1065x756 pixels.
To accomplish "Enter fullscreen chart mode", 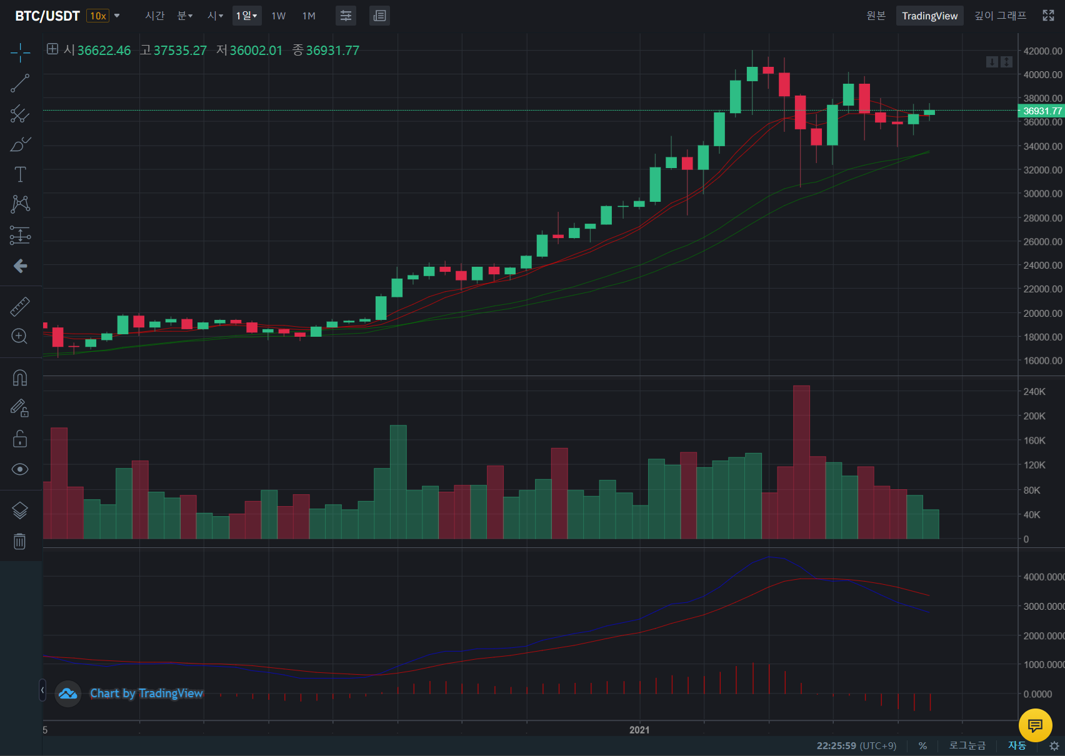I will (x=1048, y=16).
